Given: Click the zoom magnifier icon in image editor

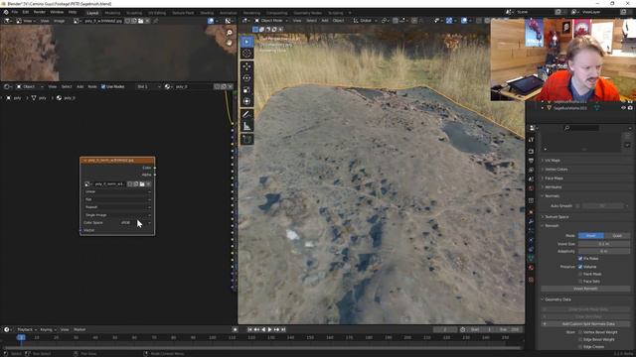Looking at the screenshot, I should point(230,33).
